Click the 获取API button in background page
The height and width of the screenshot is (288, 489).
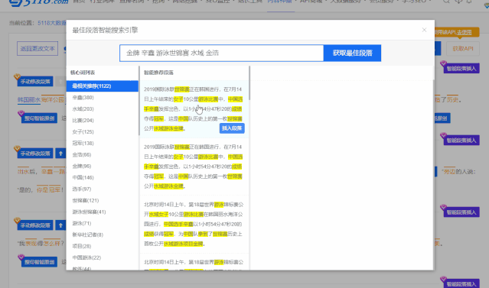pyautogui.click(x=463, y=49)
